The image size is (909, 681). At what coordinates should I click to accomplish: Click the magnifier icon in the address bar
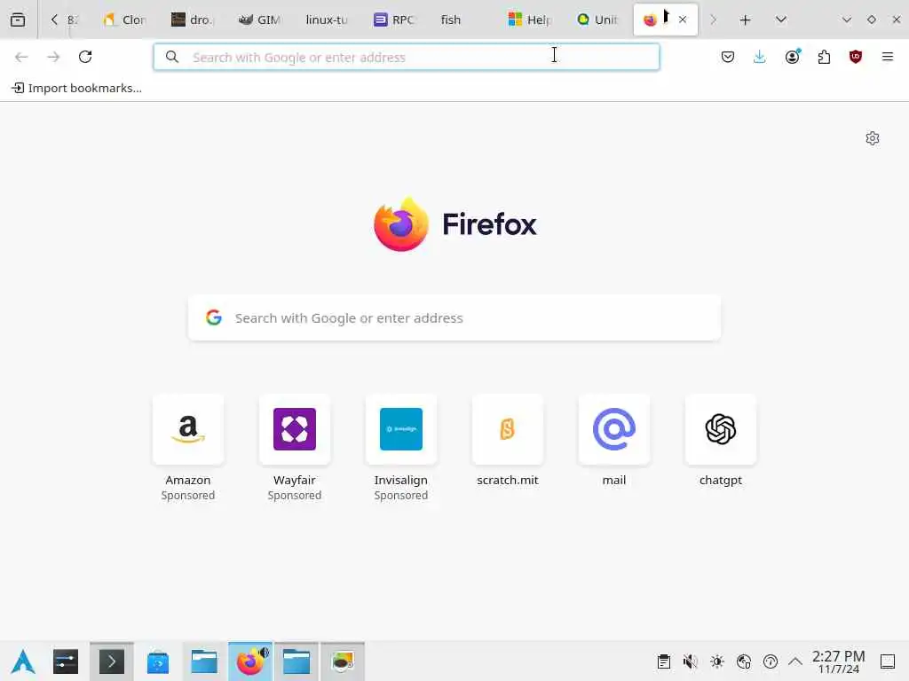[172, 57]
